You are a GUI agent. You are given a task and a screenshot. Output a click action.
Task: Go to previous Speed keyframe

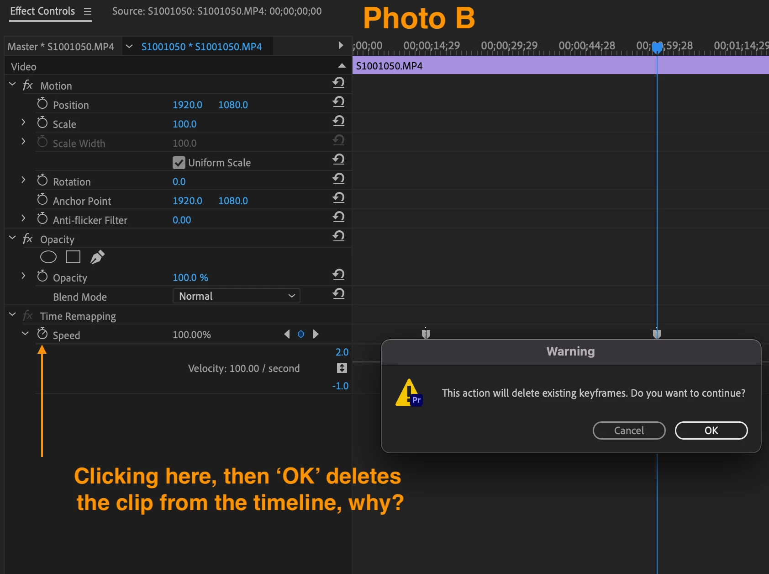tap(287, 334)
